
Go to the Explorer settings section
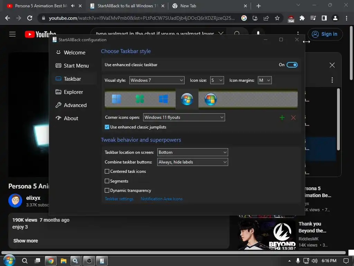75,92
